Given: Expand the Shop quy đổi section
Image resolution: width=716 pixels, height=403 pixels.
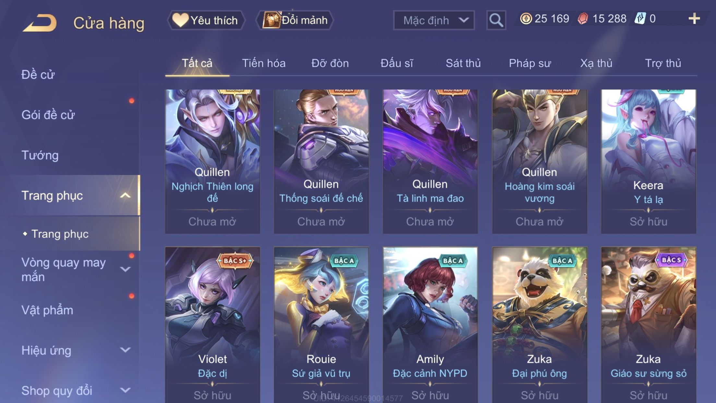Looking at the screenshot, I should click(x=125, y=390).
